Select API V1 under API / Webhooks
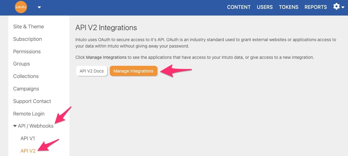Image resolution: width=348 pixels, height=156 pixels. 28,138
